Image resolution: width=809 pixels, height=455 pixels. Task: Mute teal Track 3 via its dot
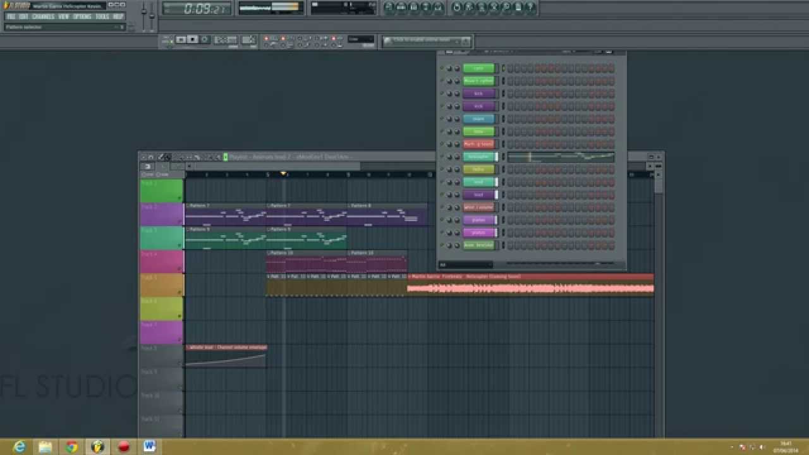coord(180,246)
